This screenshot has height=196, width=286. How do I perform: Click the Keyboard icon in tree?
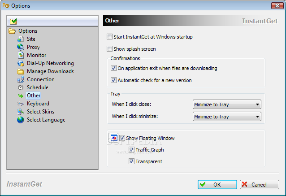(x=21, y=104)
